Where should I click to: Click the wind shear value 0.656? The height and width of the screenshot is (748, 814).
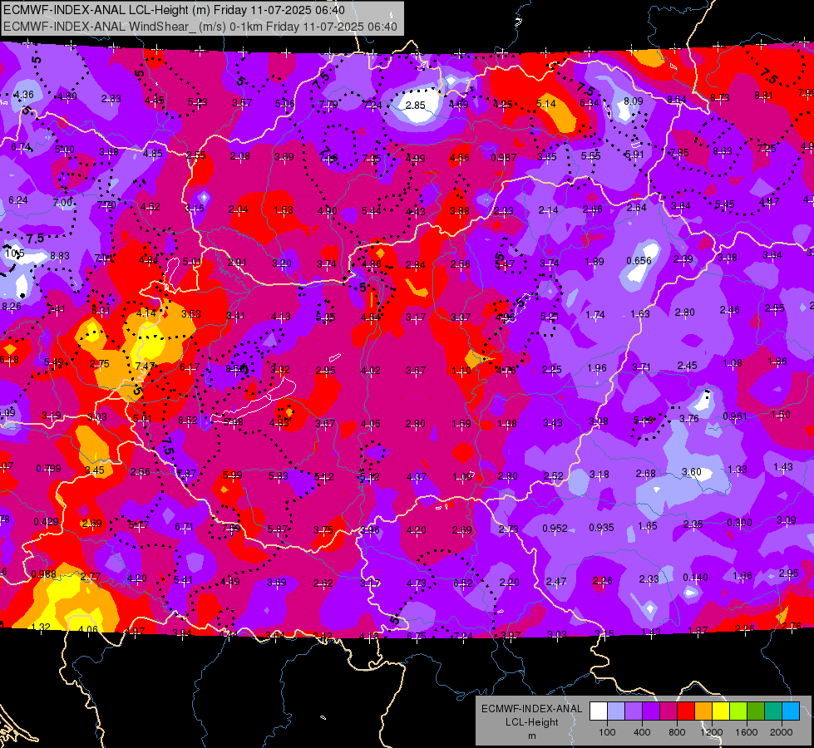(x=639, y=261)
